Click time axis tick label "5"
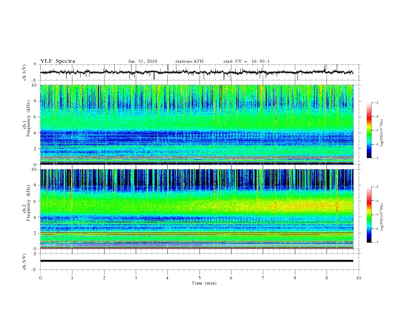 point(199,278)
